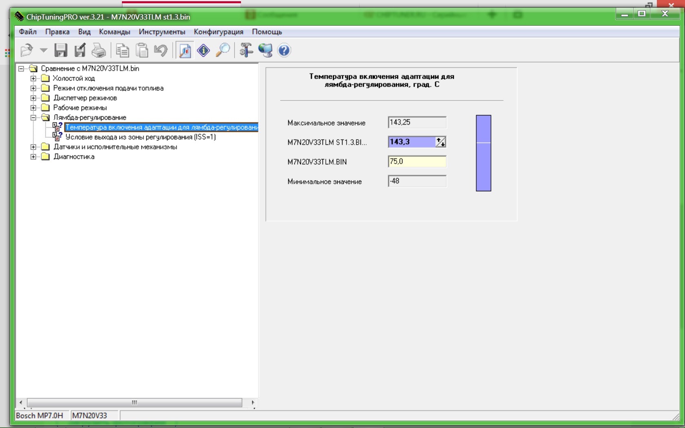Click the Минимальное значение field -48

click(x=417, y=181)
